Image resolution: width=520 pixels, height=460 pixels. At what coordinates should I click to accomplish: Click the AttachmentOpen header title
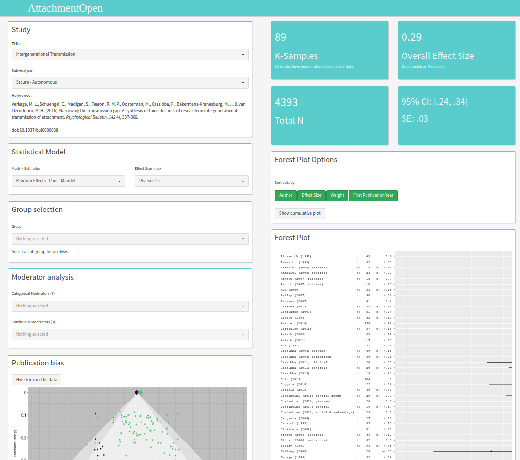[65, 8]
